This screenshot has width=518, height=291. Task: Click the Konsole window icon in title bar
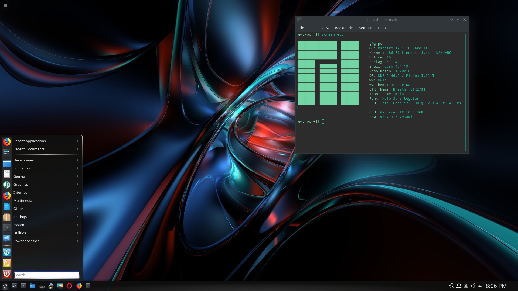pos(299,20)
